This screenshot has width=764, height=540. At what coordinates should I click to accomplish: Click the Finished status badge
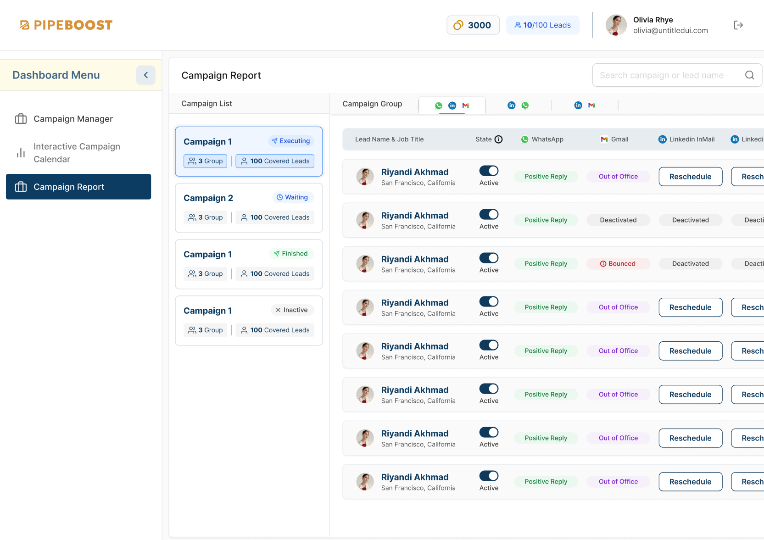coord(291,254)
